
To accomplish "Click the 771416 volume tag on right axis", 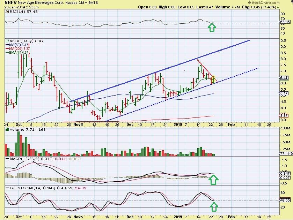I will tap(286, 153).
